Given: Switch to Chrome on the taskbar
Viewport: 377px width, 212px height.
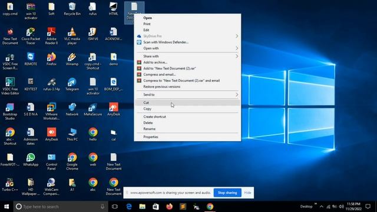Looking at the screenshot, I should point(210,207).
